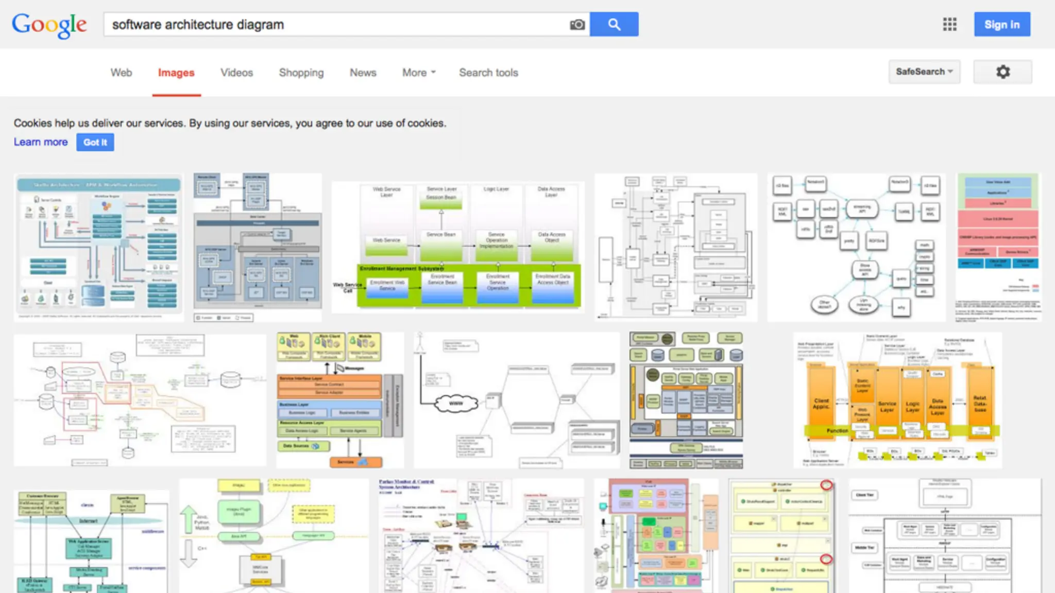Switch to the Web tab
Image resolution: width=1055 pixels, height=593 pixels.
point(121,73)
